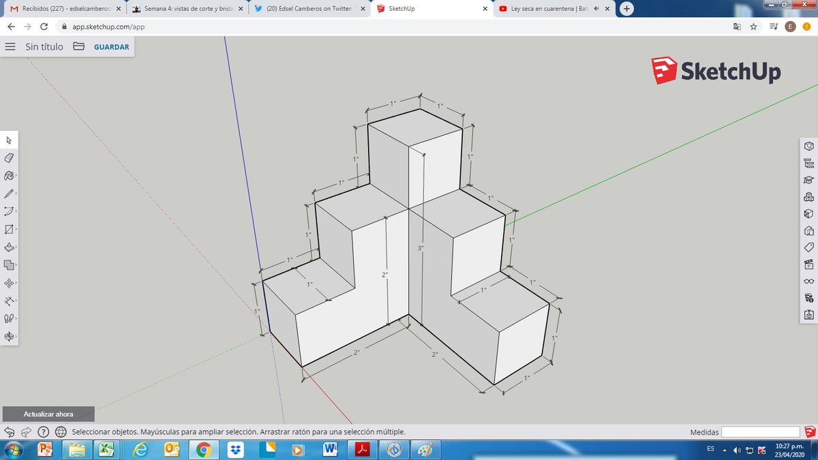This screenshot has width=818, height=460.
Task: Choose the Eraser tool
Action: pos(9,158)
